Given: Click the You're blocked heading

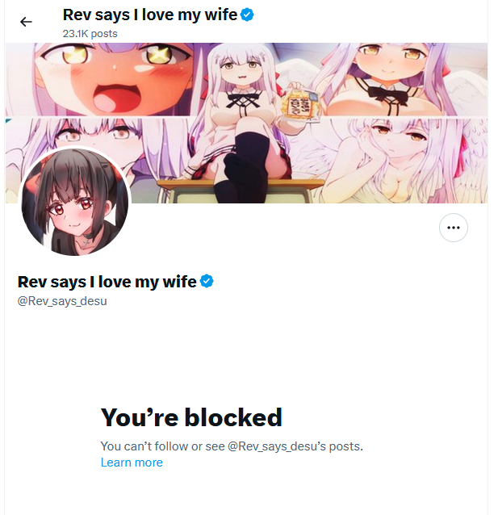Looking at the screenshot, I should pyautogui.click(x=191, y=417).
